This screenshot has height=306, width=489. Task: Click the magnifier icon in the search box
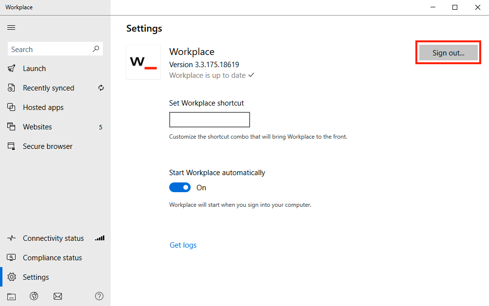(96, 49)
